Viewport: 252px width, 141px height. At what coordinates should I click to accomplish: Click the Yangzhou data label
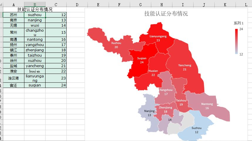(166, 92)
